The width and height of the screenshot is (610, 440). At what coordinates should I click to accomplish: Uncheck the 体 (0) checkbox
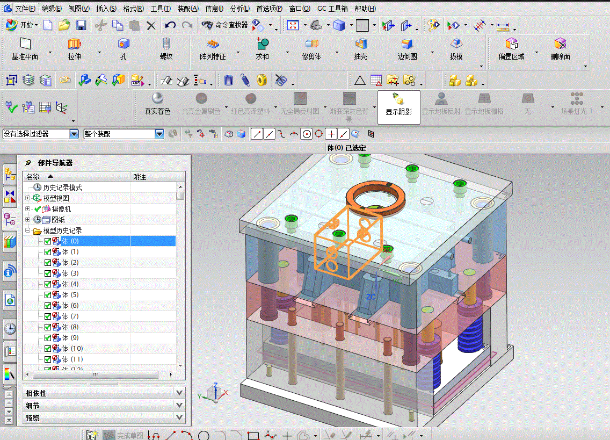click(48, 241)
